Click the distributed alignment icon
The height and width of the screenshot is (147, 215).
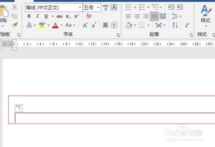tap(163, 16)
